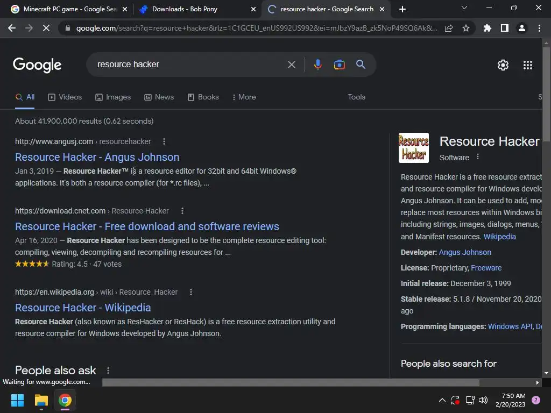Image resolution: width=551 pixels, height=413 pixels.
Task: Open Resource Hacker - Wikipedia result
Action: (x=83, y=308)
